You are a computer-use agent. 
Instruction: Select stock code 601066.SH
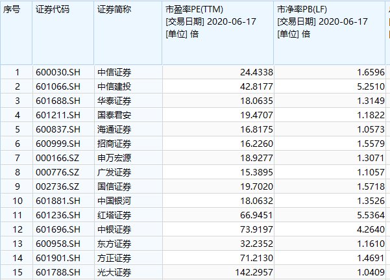click(58, 86)
